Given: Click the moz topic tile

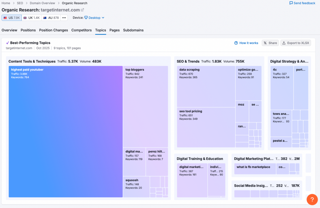Looking at the screenshot, I should click(x=242, y=111).
